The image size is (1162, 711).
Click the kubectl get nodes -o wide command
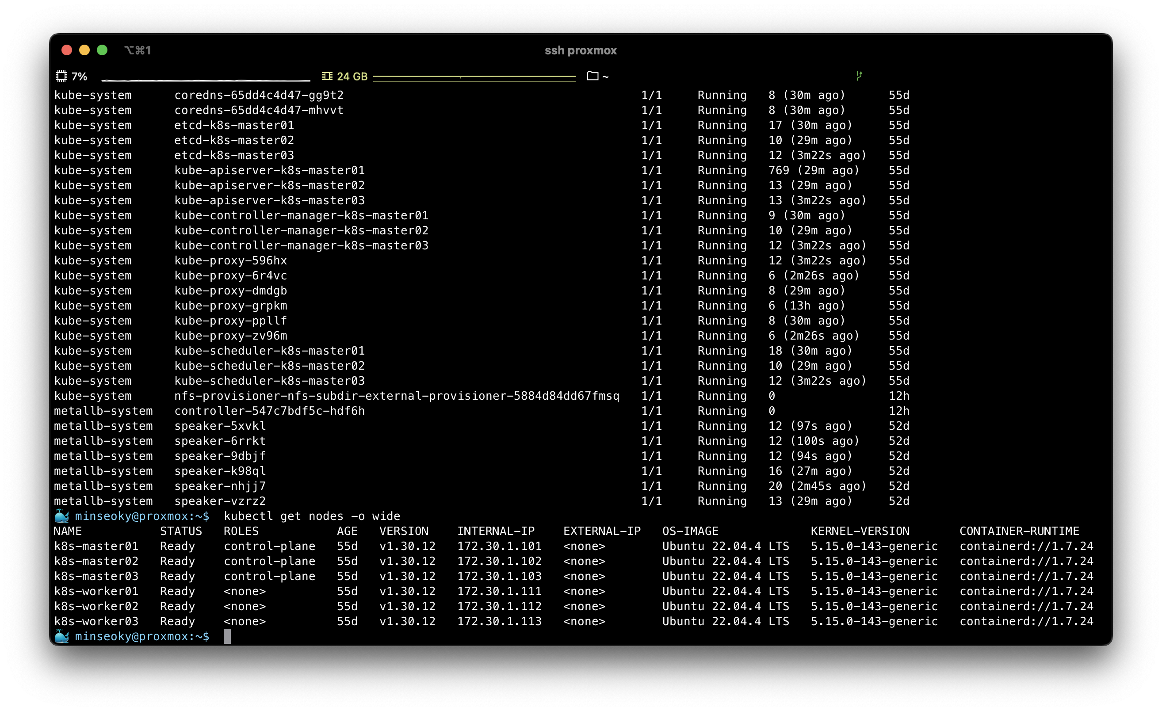tap(312, 516)
